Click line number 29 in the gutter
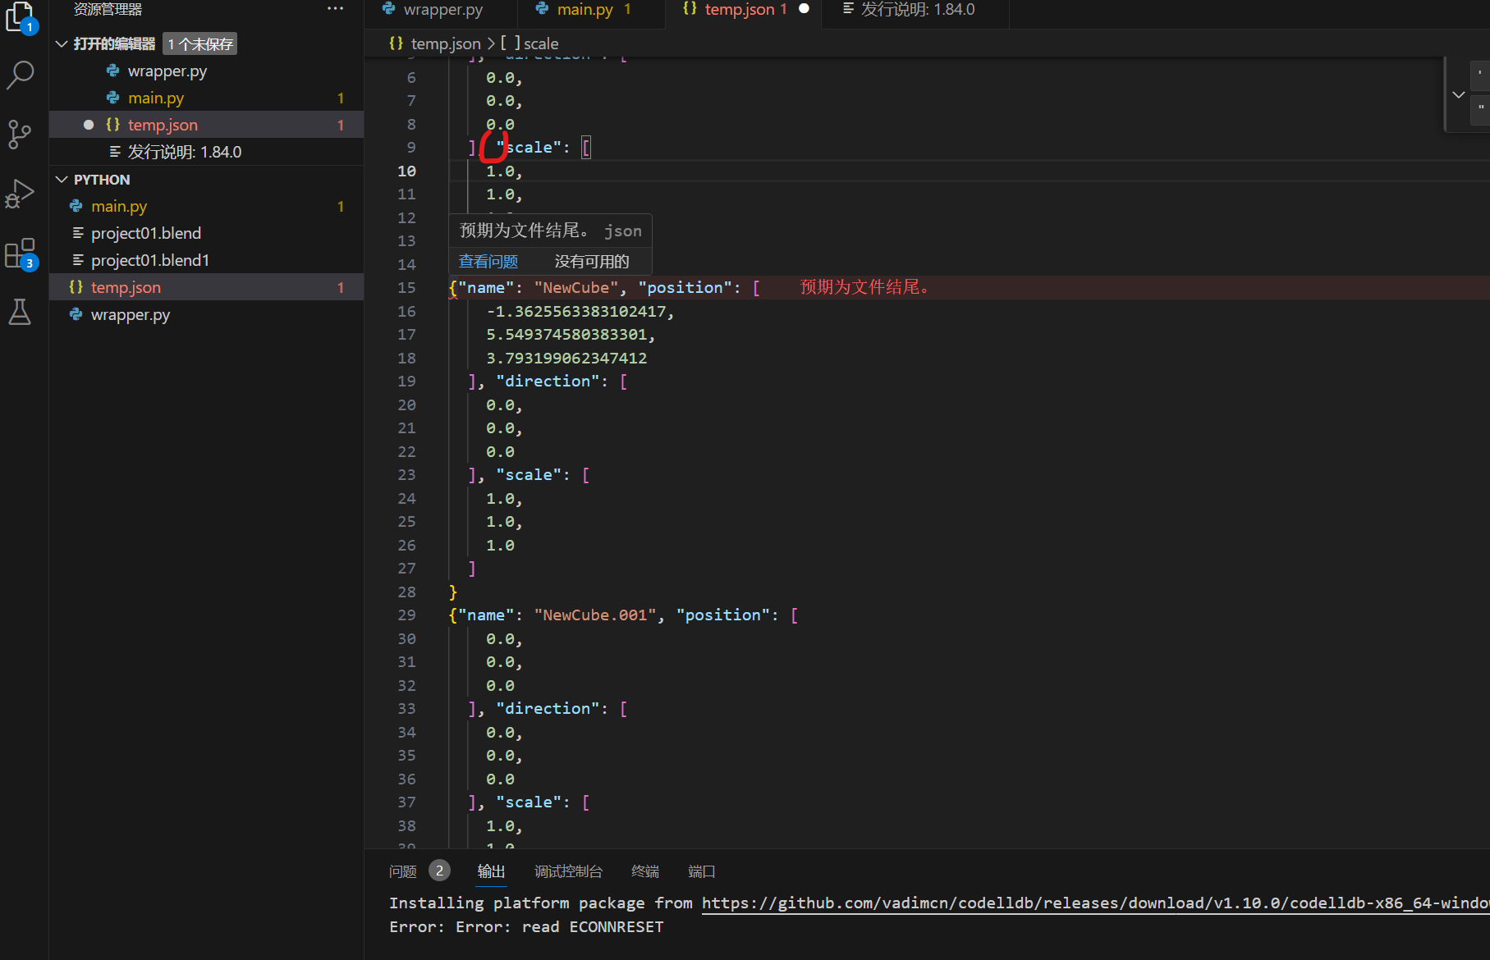Image resolution: width=1490 pixels, height=960 pixels. [406, 615]
